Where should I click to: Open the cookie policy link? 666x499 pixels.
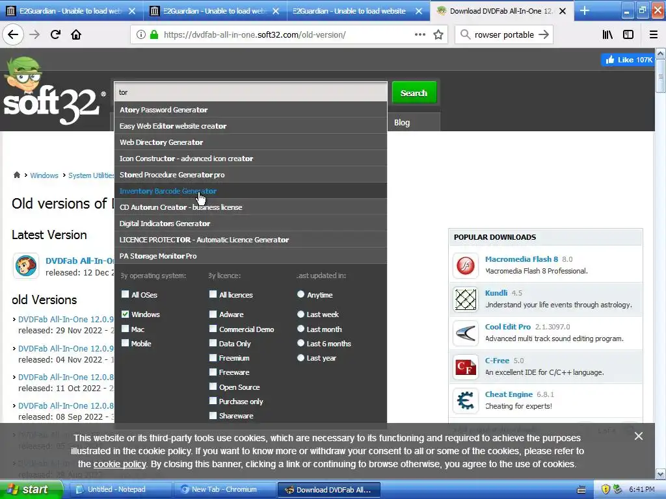[x=120, y=464]
